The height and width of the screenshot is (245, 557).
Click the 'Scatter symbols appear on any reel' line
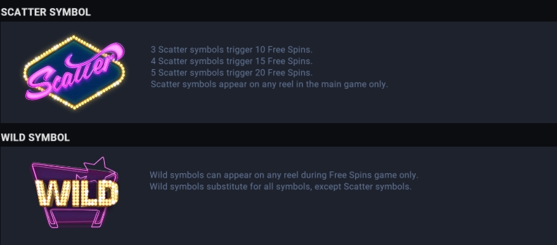(269, 84)
